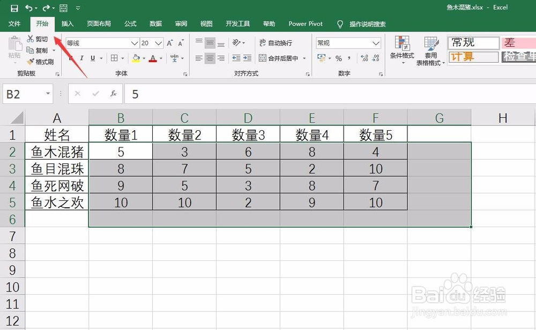
Task: Select the column D header
Action: (248, 118)
